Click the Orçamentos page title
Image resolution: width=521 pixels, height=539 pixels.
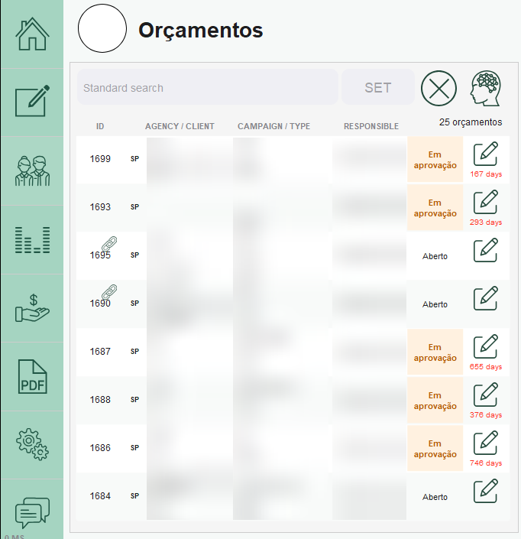click(201, 31)
